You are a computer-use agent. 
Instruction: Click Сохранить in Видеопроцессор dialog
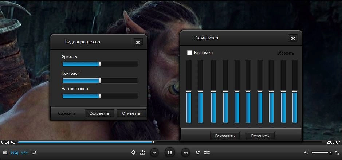tap(99, 113)
